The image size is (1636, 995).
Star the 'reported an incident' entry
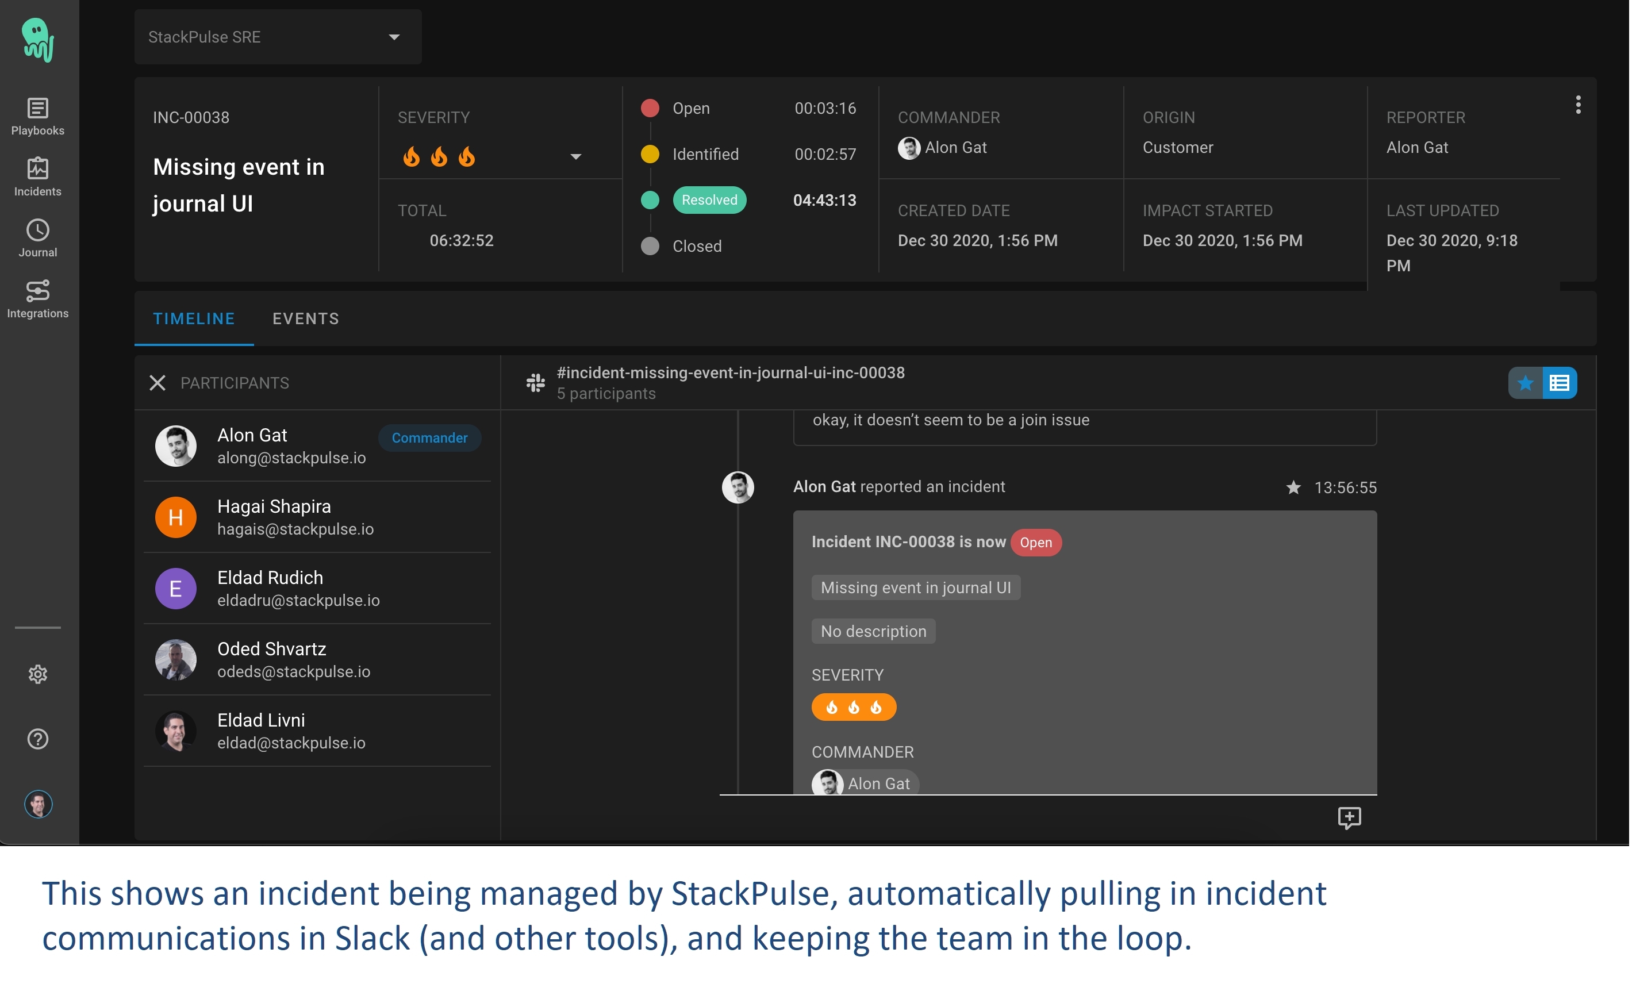coord(1293,488)
